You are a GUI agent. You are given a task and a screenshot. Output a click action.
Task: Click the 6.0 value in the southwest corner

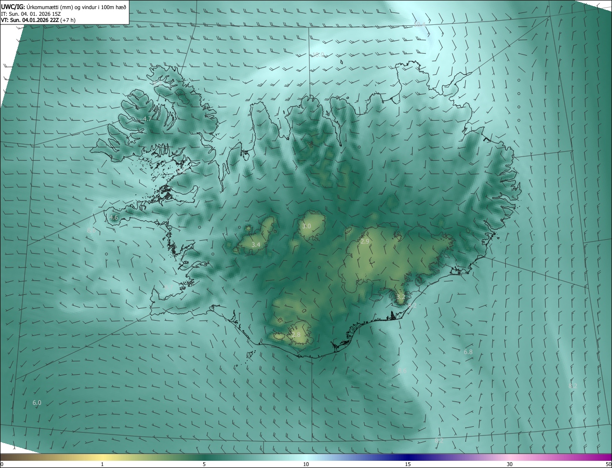(x=37, y=402)
